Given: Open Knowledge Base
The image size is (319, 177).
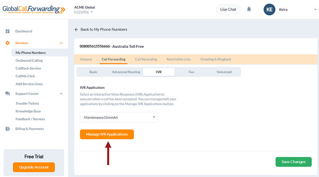Looking at the screenshot, I should pyautogui.click(x=28, y=111).
